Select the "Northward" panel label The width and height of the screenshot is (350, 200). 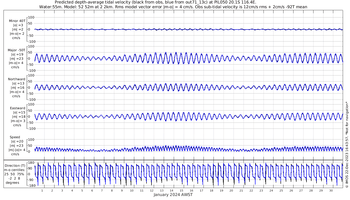(16, 79)
